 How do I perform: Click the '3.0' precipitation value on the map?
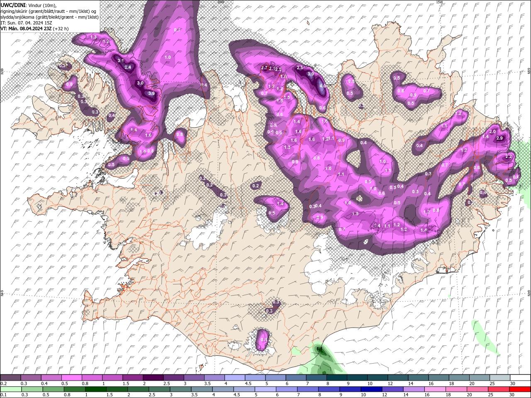(140, 83)
